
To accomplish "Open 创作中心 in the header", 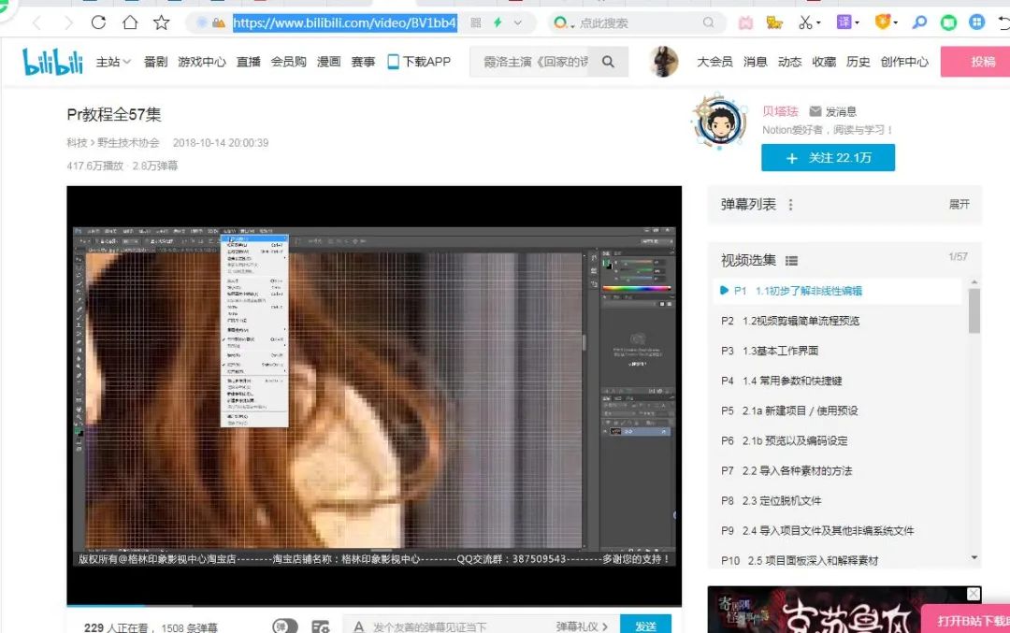I will click(904, 62).
